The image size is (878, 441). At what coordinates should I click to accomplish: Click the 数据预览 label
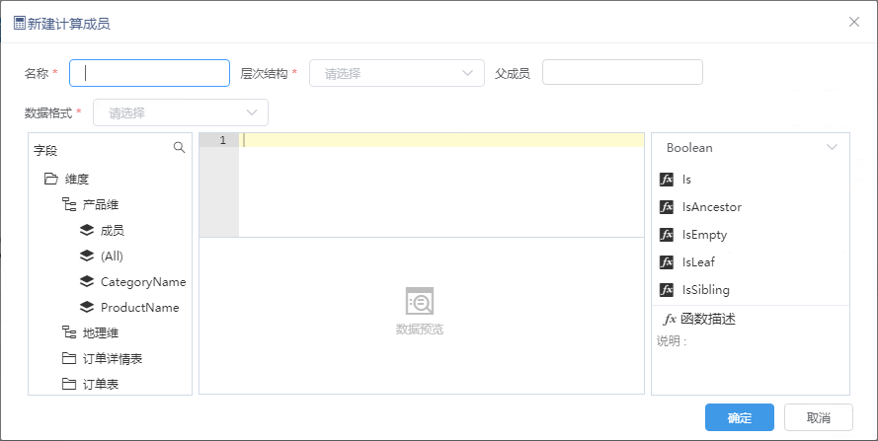pos(420,330)
